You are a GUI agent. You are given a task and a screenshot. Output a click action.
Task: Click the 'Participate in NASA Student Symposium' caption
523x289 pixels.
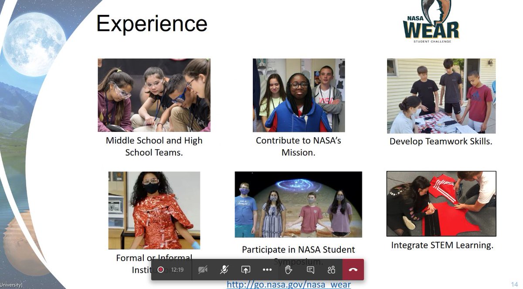coord(299,255)
